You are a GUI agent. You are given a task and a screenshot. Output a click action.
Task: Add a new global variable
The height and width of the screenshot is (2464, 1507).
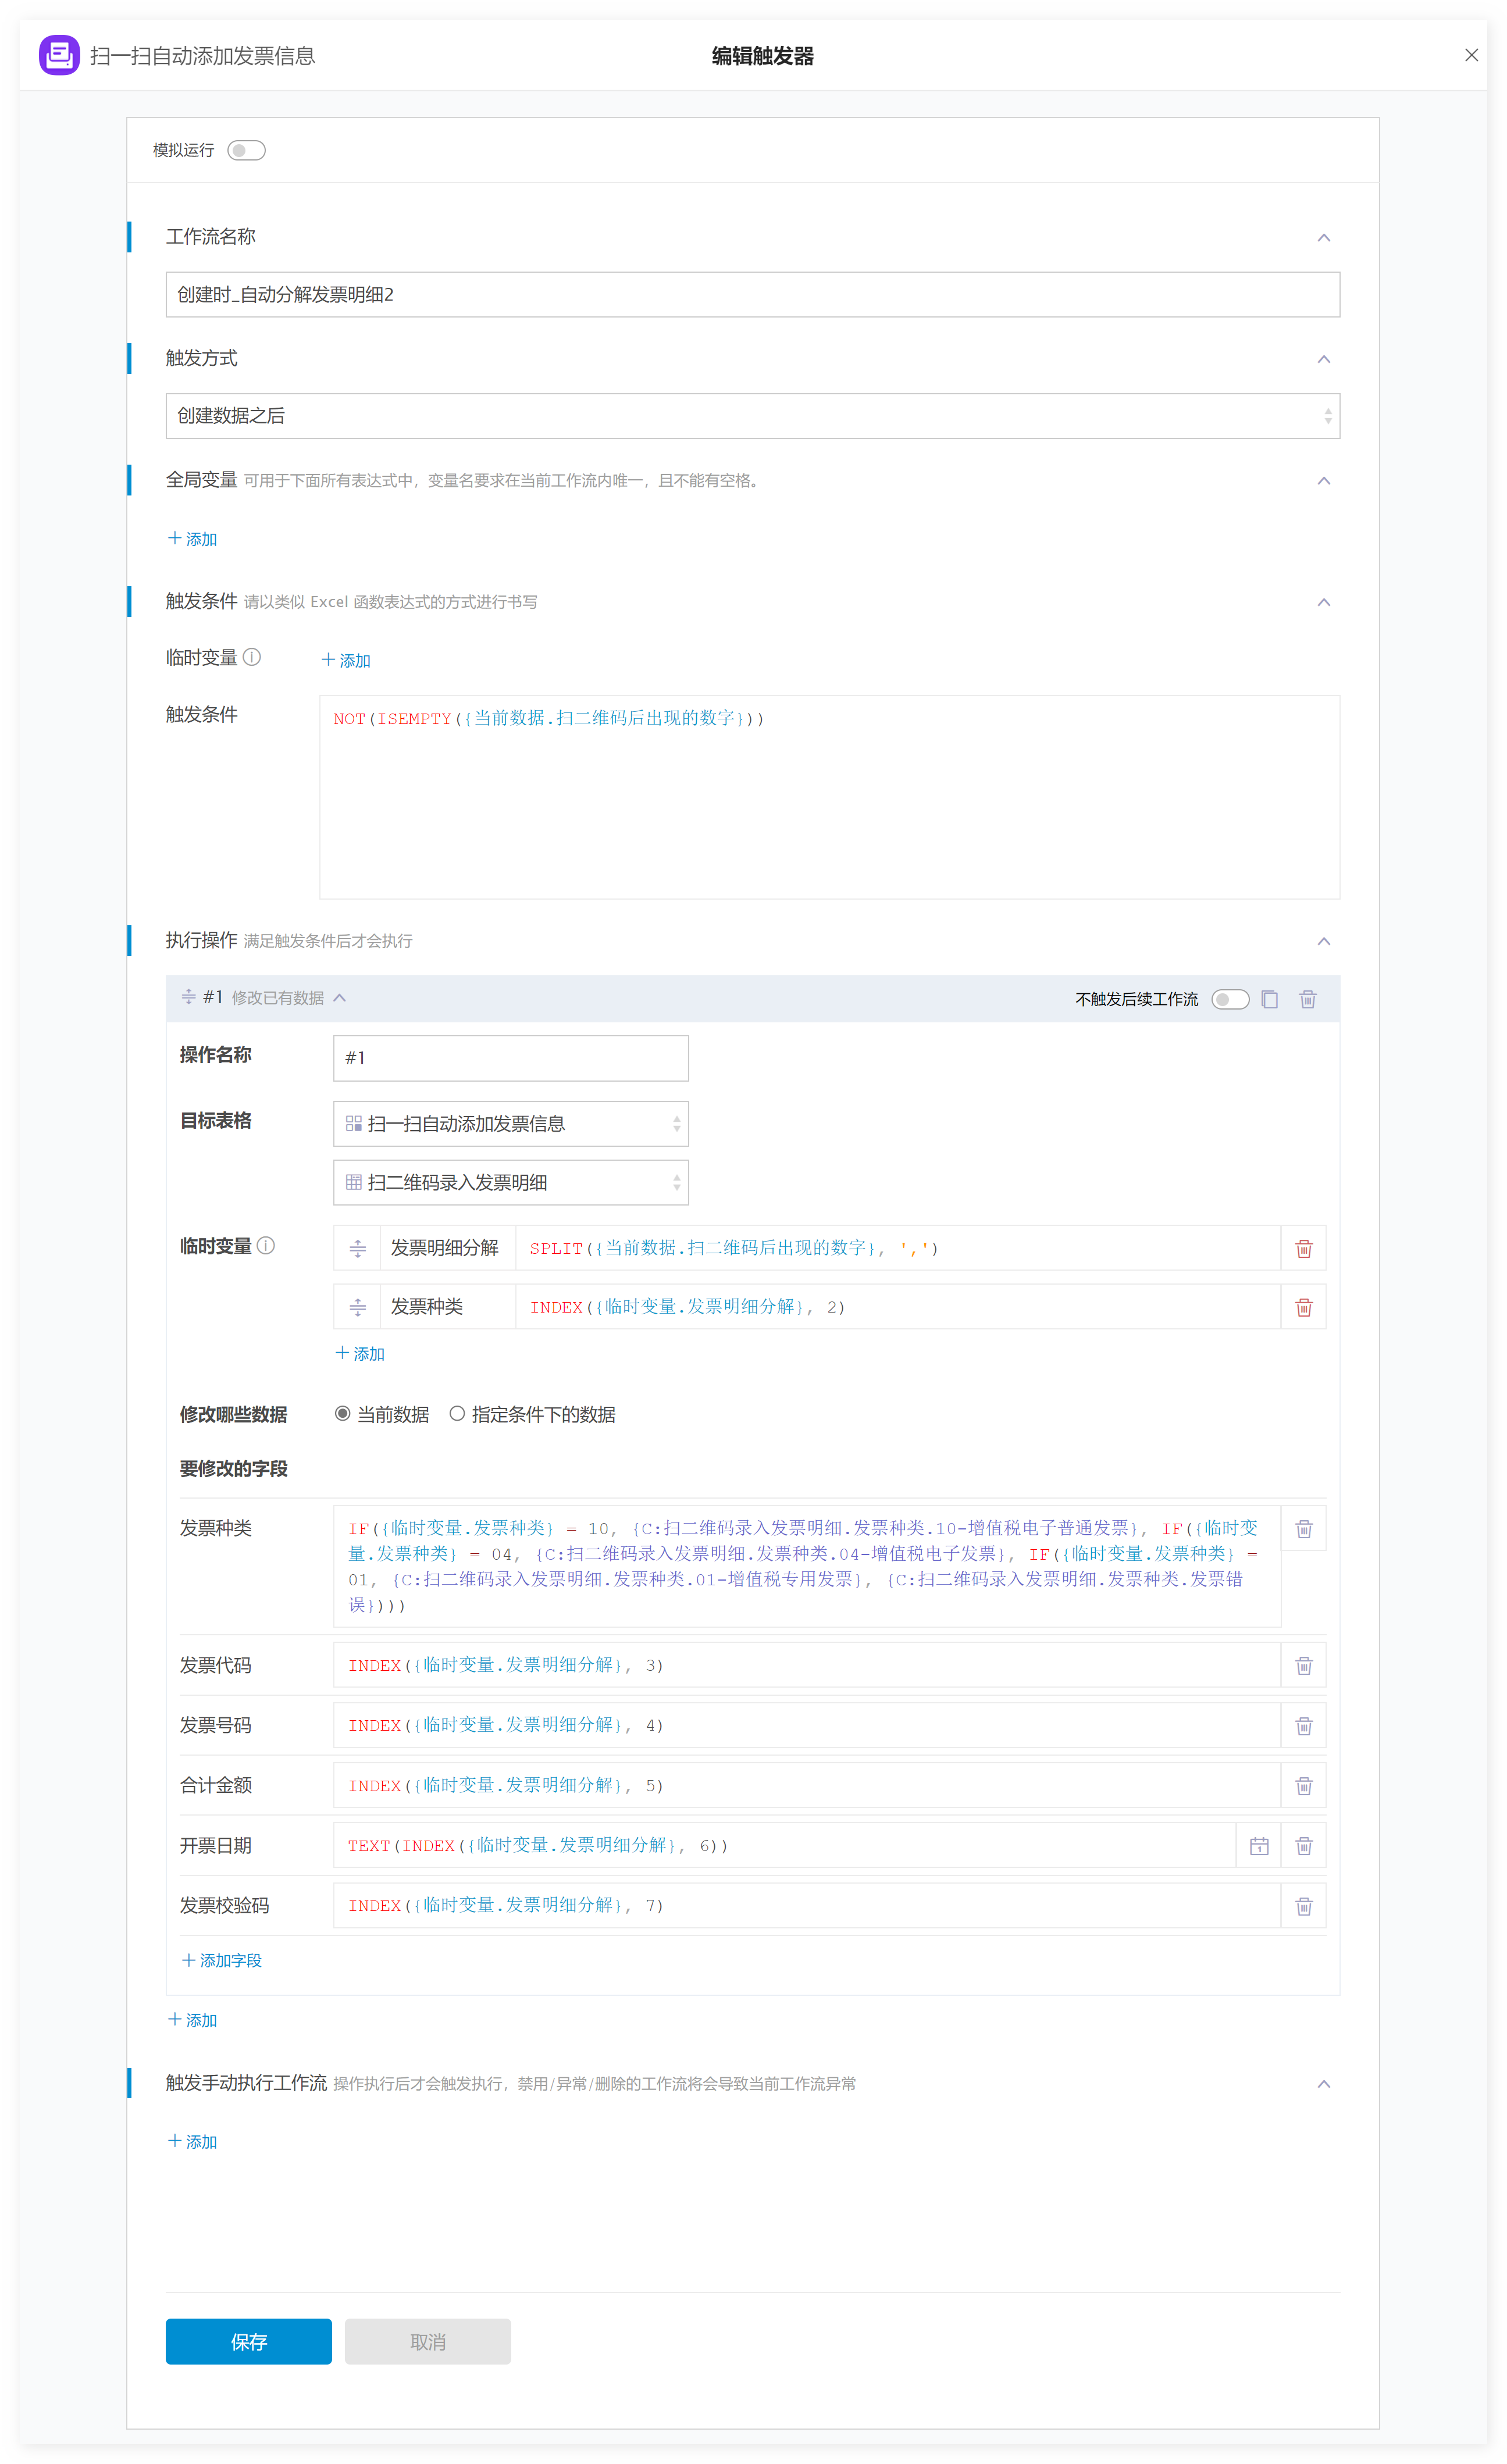[x=192, y=539]
